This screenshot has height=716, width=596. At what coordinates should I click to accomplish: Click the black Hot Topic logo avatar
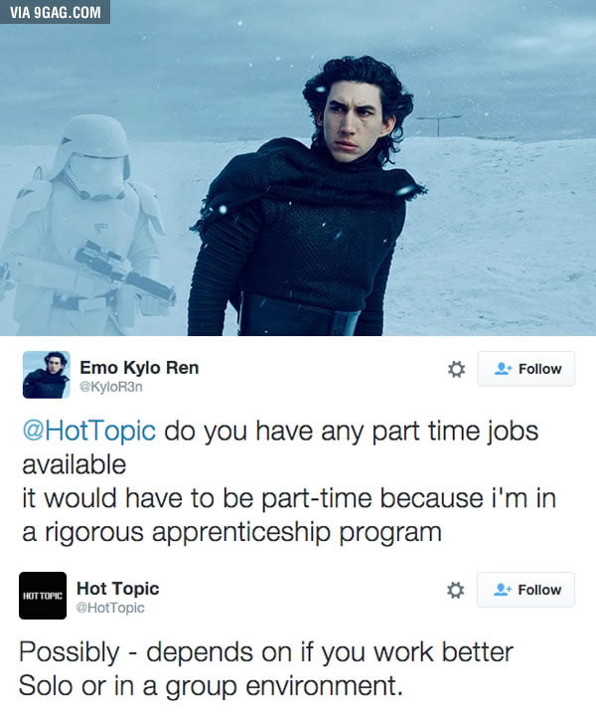tap(43, 596)
